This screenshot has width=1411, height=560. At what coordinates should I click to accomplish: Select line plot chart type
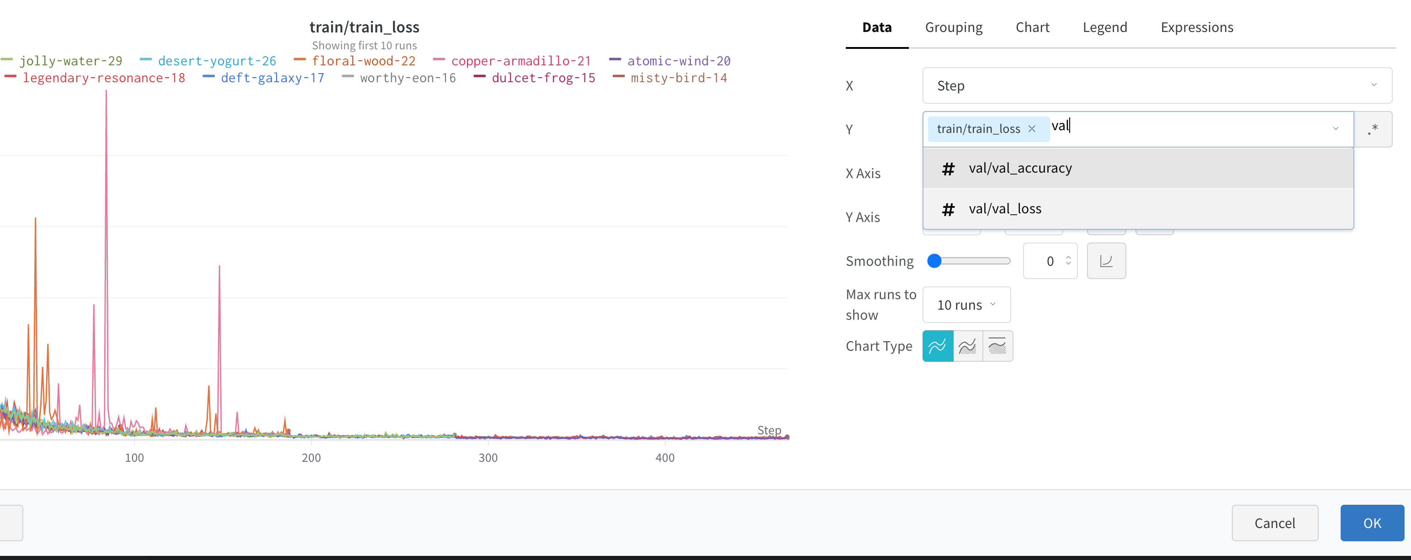click(x=937, y=346)
